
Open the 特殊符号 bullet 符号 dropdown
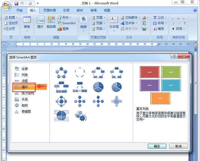click(178, 29)
